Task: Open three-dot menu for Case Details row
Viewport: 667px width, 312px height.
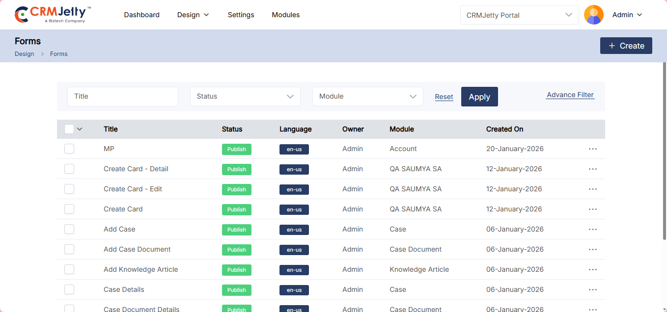Action: tap(592, 289)
